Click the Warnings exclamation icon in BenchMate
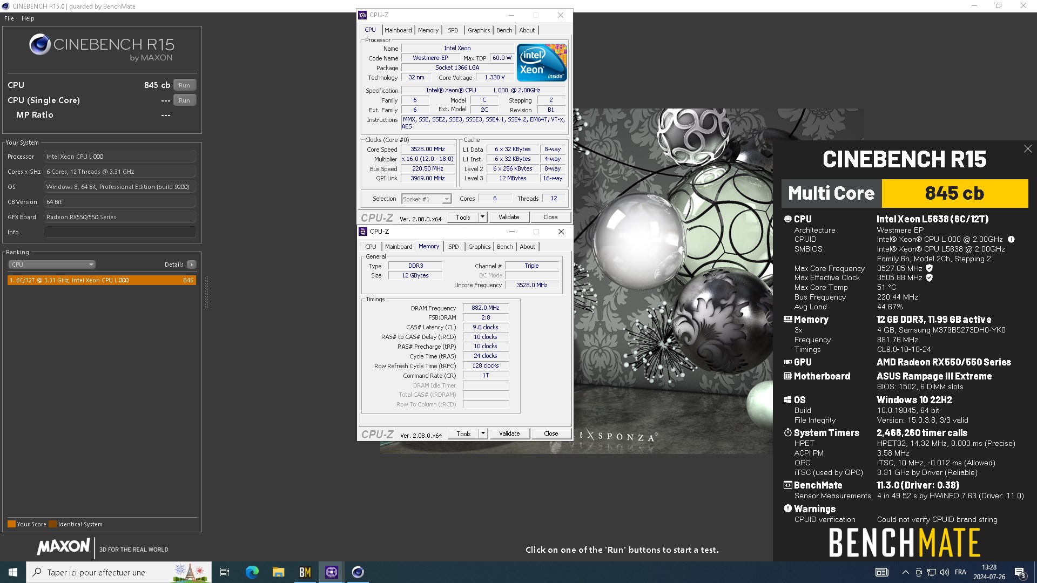 [788, 509]
